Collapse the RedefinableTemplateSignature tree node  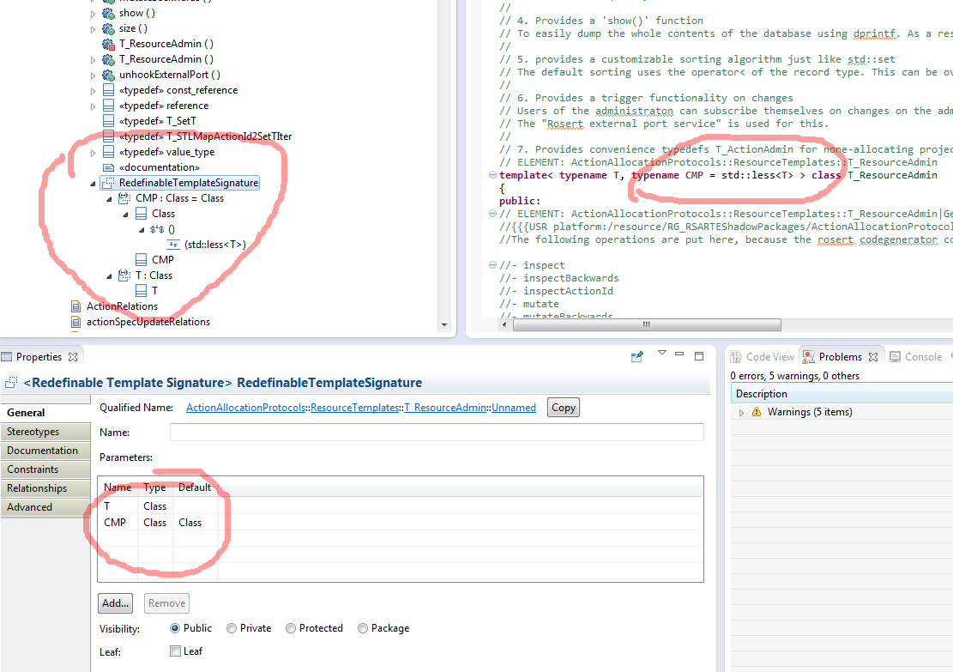93,183
